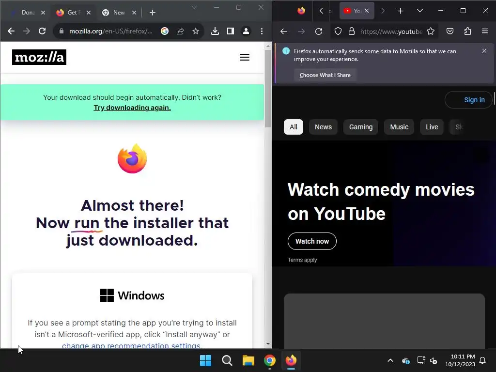Bookmark the page with Chrome's star icon

[x=196, y=31]
